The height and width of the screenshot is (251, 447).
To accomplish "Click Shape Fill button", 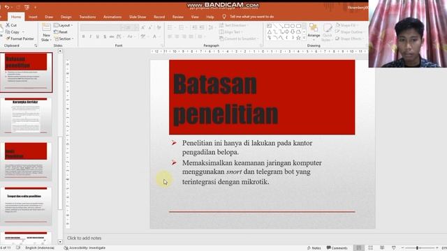I will 346,25.
